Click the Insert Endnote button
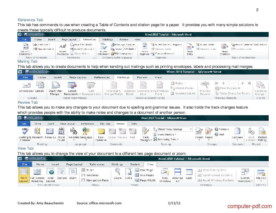 [x=81, y=45]
